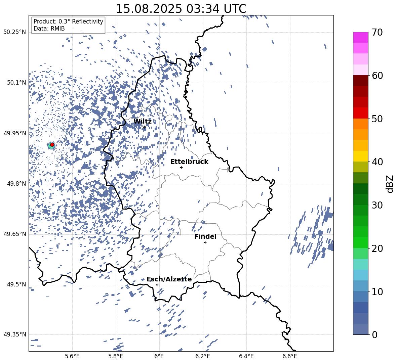398x363 pixels.
Task: Click the colorbar tick label 10
Action: pos(377,291)
